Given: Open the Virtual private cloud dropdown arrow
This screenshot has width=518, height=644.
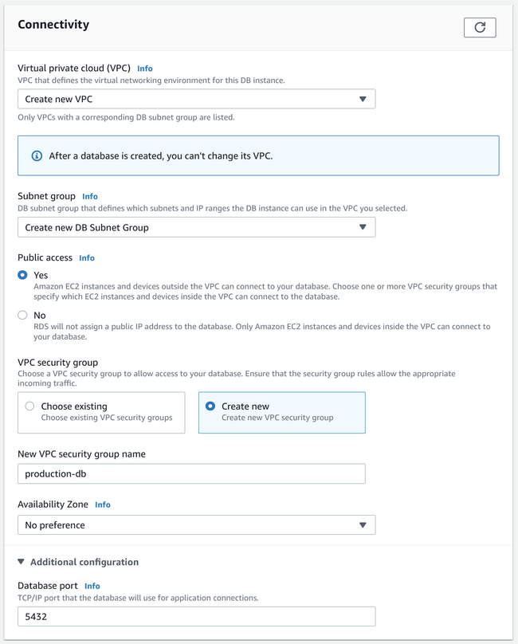Looking at the screenshot, I should 363,100.
